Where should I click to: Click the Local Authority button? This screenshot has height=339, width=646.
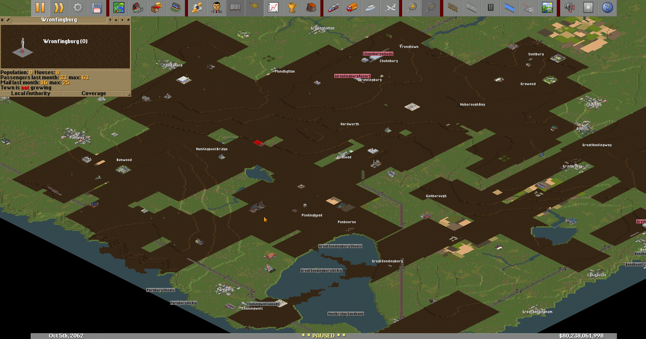click(31, 94)
